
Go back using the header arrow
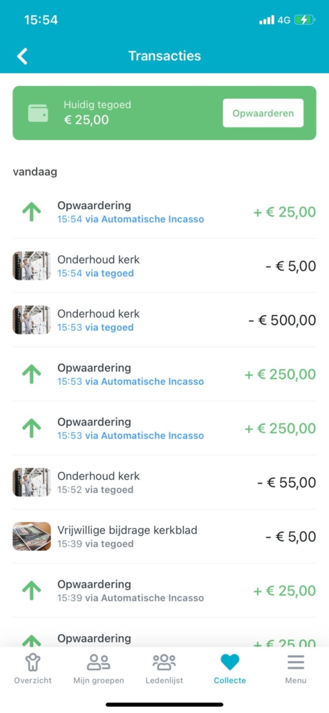(22, 56)
